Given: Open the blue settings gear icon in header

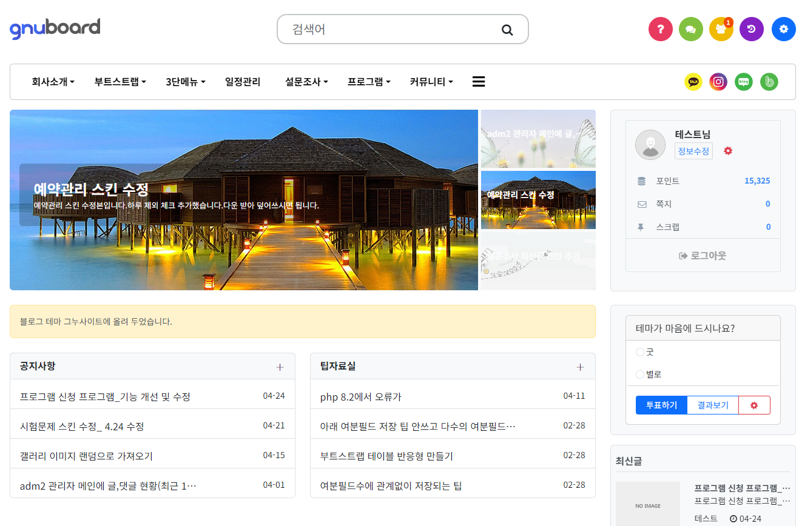Looking at the screenshot, I should (783, 29).
